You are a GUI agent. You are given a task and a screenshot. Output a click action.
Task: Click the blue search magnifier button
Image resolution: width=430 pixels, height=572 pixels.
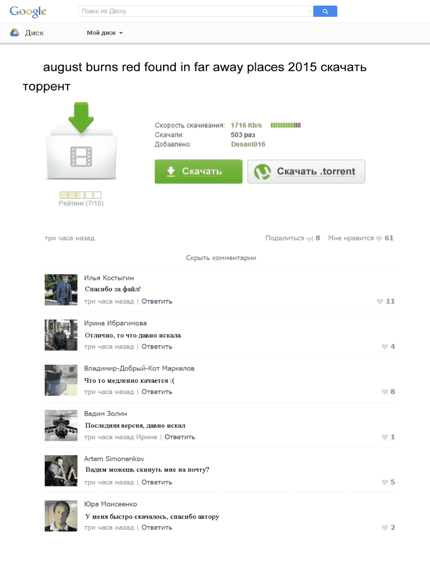[325, 11]
